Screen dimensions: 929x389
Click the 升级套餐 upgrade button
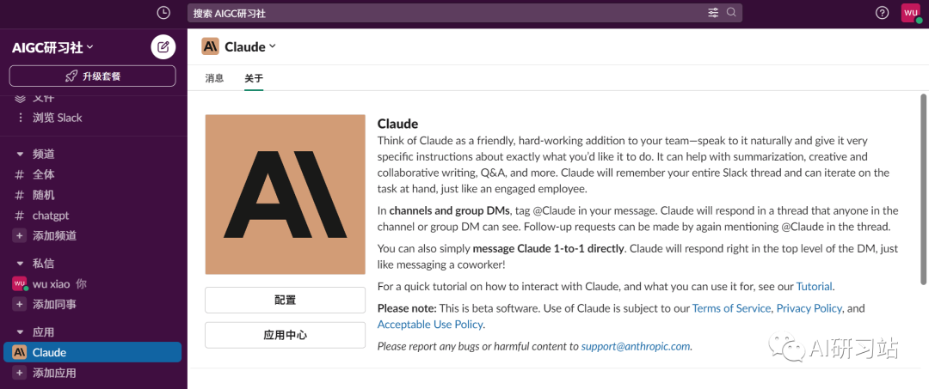click(92, 76)
